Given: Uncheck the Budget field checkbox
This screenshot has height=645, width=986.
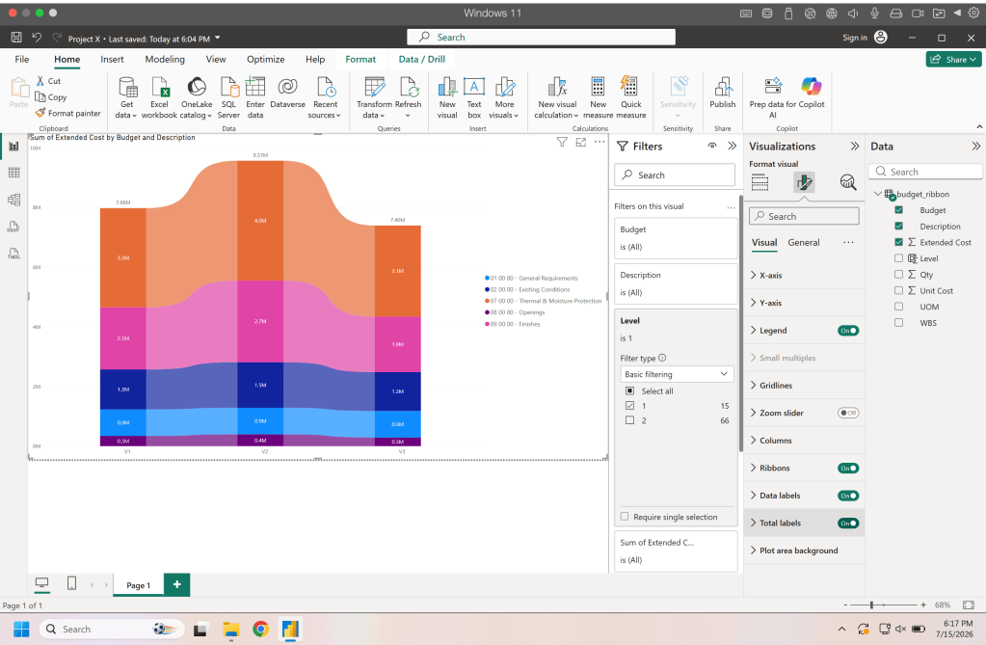Looking at the screenshot, I should 898,210.
